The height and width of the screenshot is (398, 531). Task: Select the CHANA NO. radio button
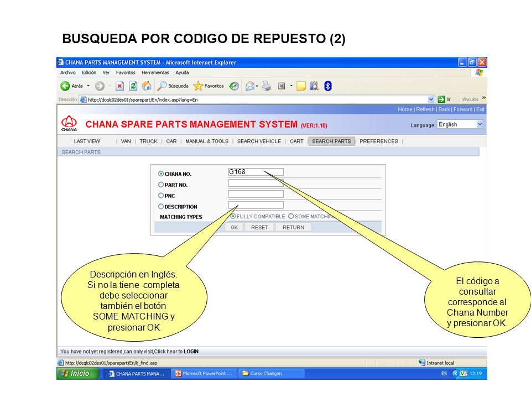(161, 174)
